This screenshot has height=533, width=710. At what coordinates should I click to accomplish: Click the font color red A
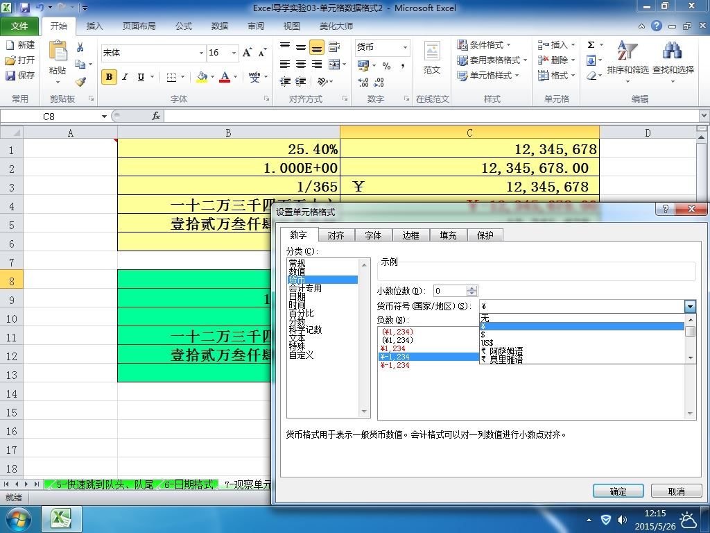tap(225, 77)
